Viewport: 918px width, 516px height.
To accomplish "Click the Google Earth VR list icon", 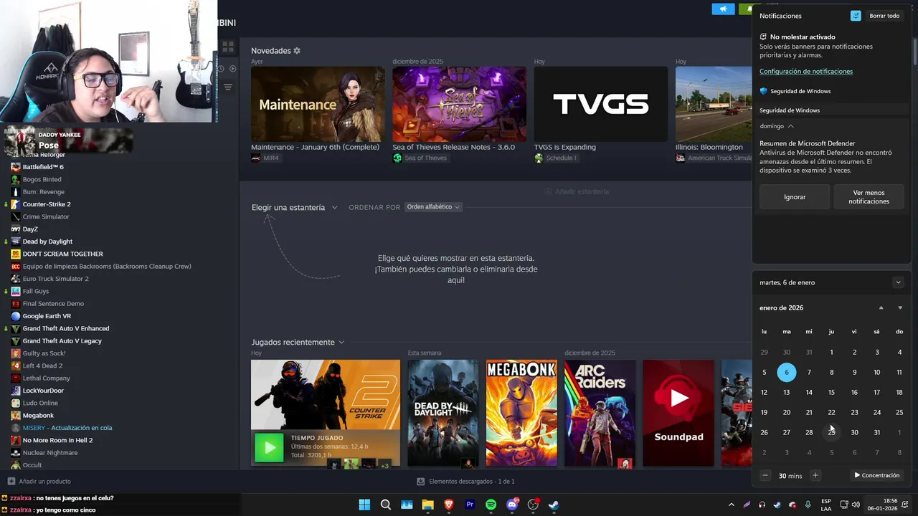I will tap(16, 316).
